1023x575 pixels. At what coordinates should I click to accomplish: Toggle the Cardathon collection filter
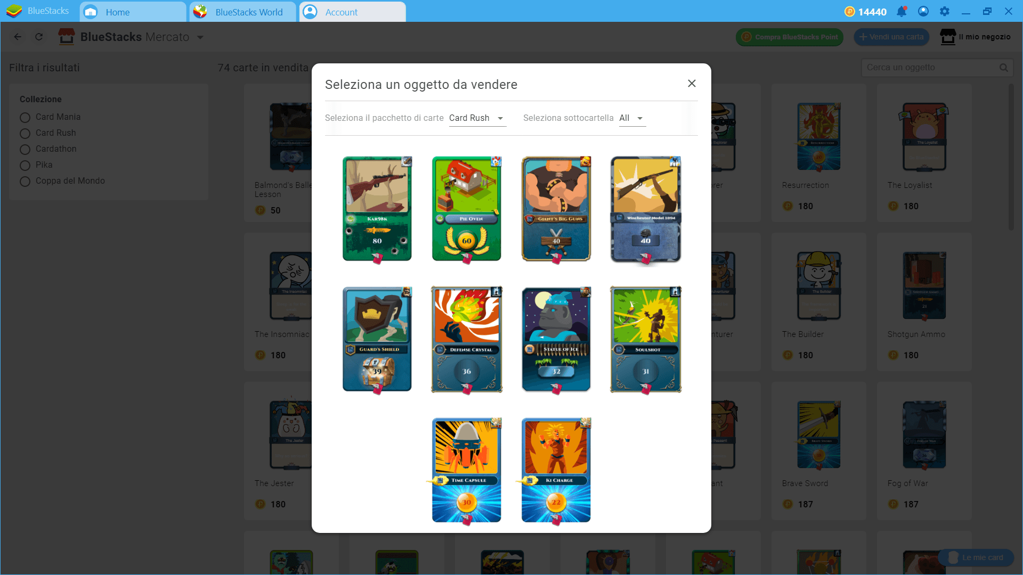click(x=25, y=149)
